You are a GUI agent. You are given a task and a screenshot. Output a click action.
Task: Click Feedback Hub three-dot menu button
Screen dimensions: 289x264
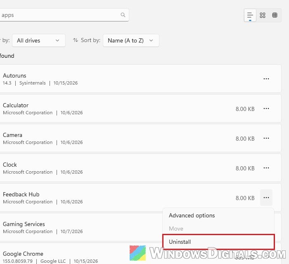pyautogui.click(x=266, y=198)
